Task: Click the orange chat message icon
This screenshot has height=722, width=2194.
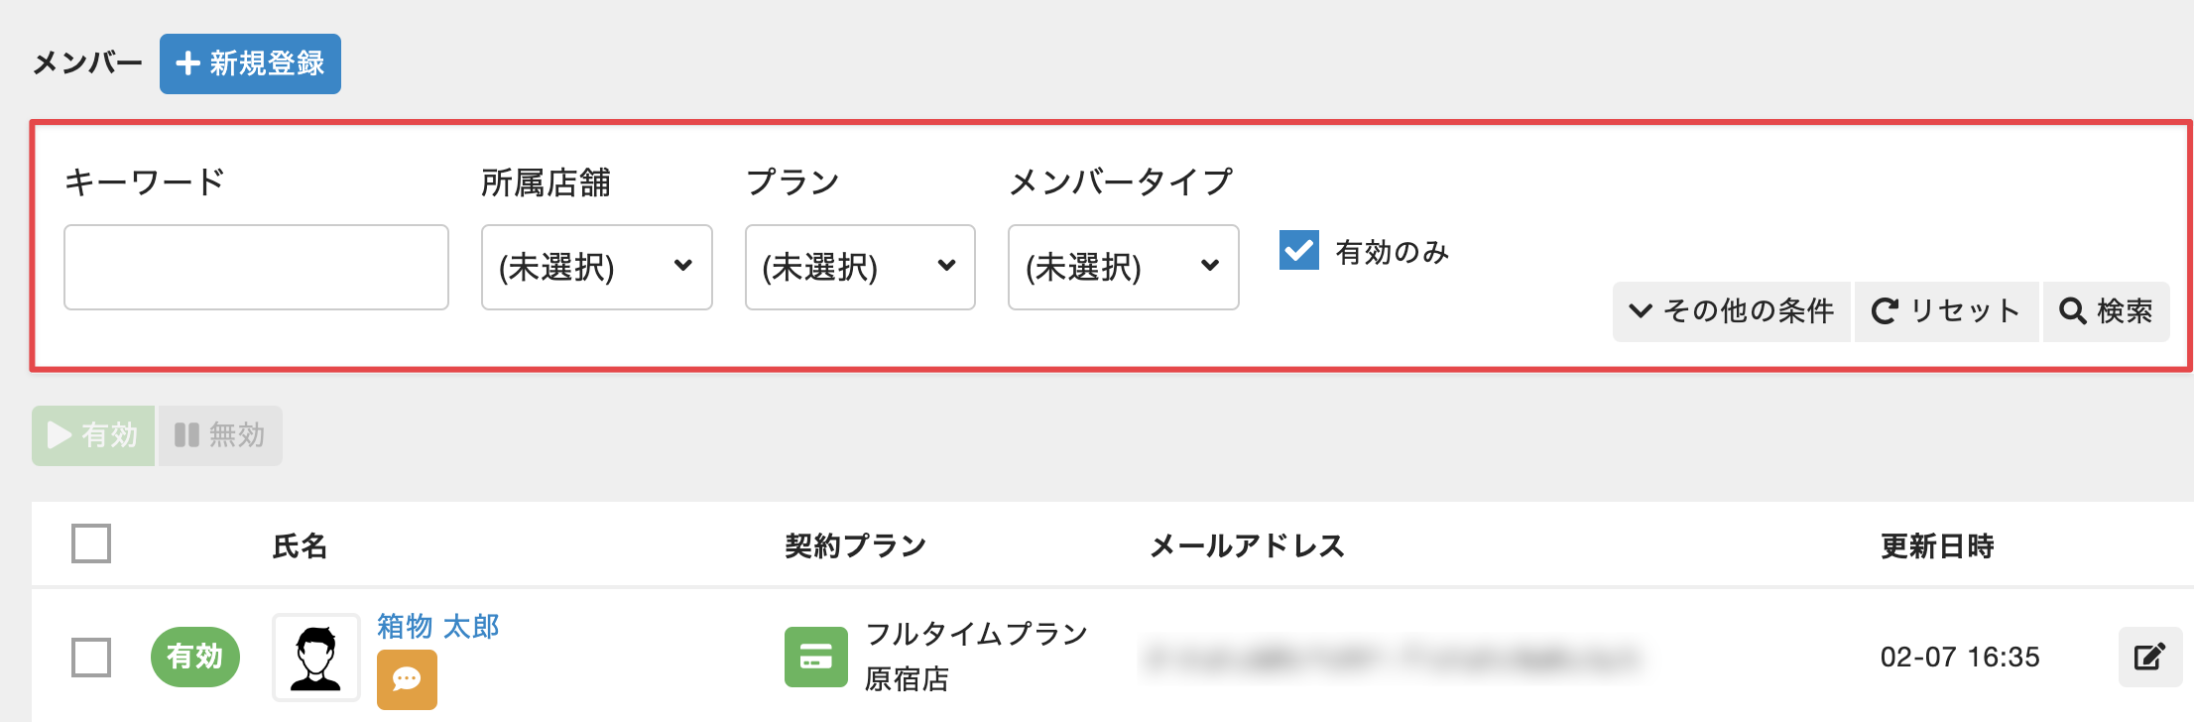Action: coord(407,679)
